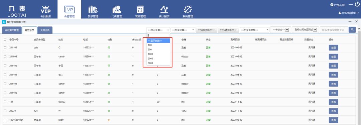Viewport: 361px width, 125px height.
Task: Open the 统计报表 graph module
Action: click(164, 11)
